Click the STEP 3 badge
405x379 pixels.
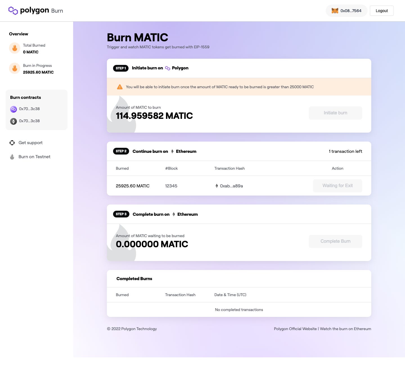pyautogui.click(x=121, y=214)
